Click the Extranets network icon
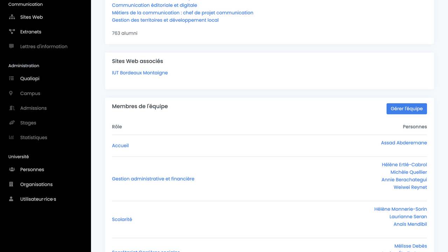The height and width of the screenshot is (252, 448). (x=12, y=32)
